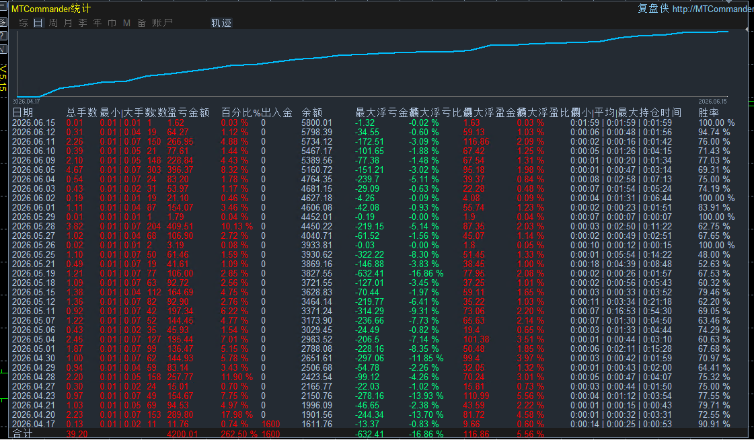This screenshot has width=754, height=440.
Task: Click total percentage 262.50 % in the 合计 row
Action: tap(239, 434)
